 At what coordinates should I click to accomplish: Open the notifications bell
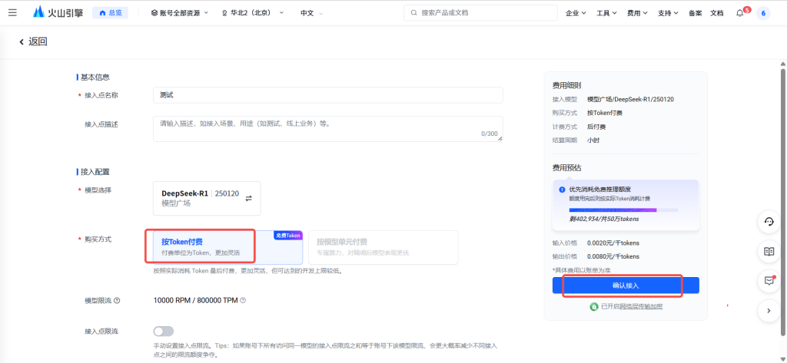coord(740,13)
